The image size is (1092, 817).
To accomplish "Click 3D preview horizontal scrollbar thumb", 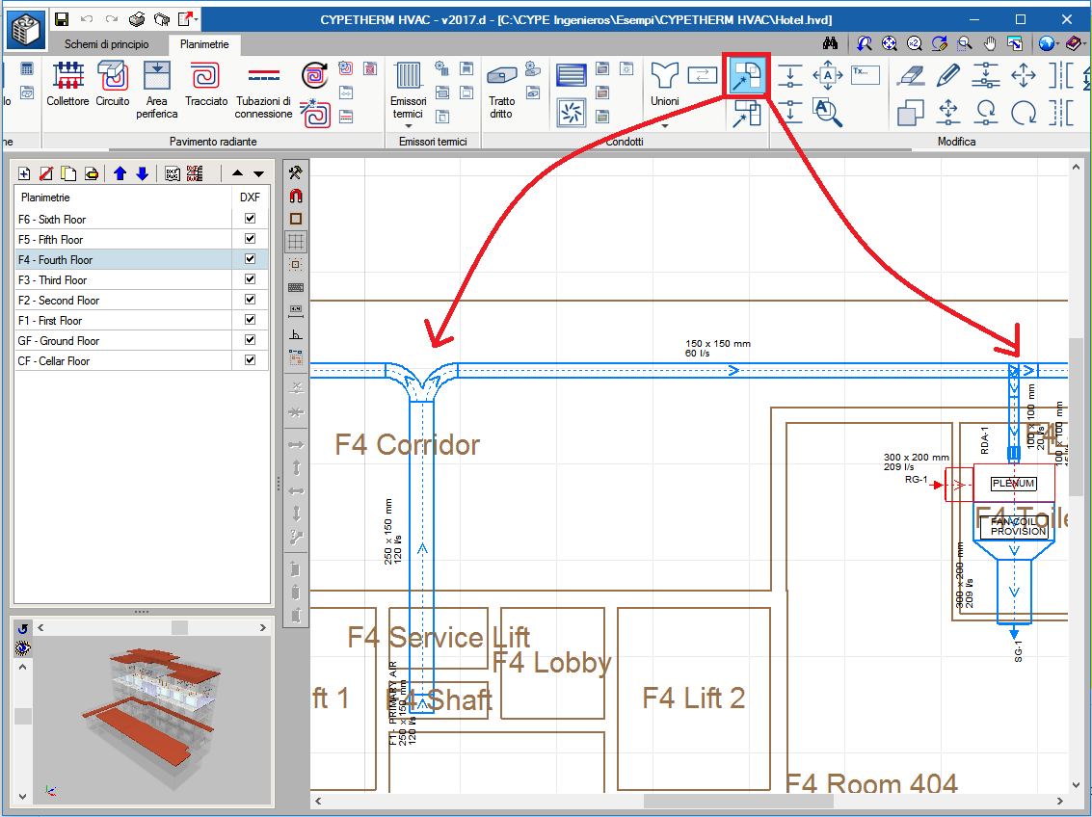I will pos(179,628).
